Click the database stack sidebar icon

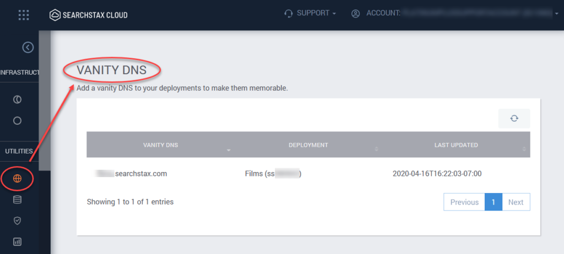point(17,200)
